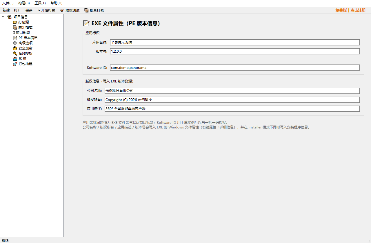
Task: Click the 版权信息 group box title
Action: 109,81
